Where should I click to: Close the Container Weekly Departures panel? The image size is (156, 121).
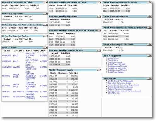[x=100, y=16]
